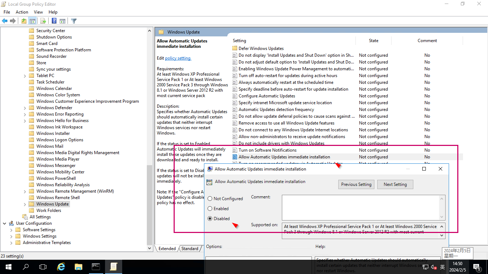Switch to the Standard tab

pos(190,249)
